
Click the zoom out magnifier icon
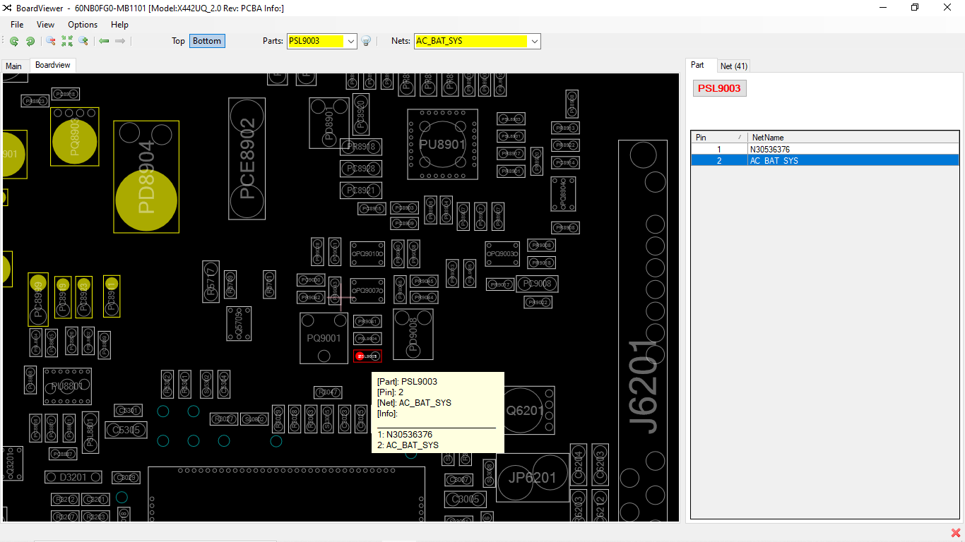tap(51, 41)
